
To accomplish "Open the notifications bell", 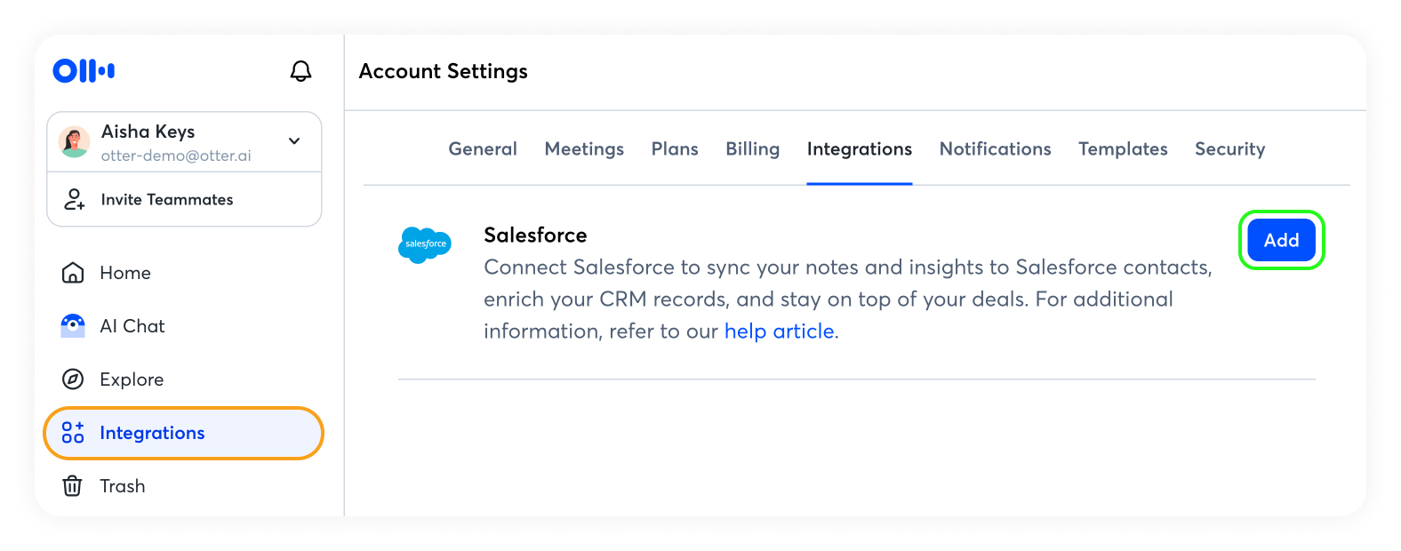I will pos(301,71).
